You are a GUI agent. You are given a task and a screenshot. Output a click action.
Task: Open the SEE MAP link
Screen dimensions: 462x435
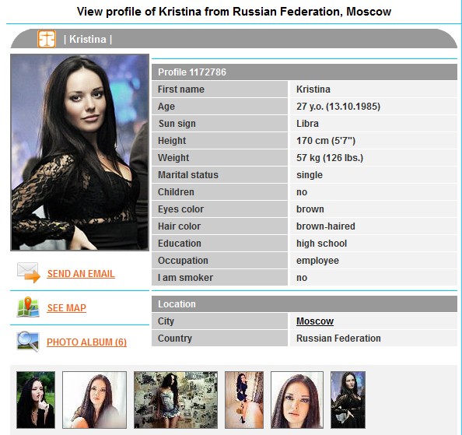[x=67, y=308]
